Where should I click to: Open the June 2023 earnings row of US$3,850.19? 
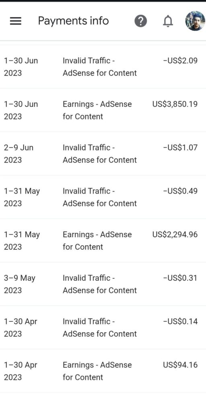(103, 110)
